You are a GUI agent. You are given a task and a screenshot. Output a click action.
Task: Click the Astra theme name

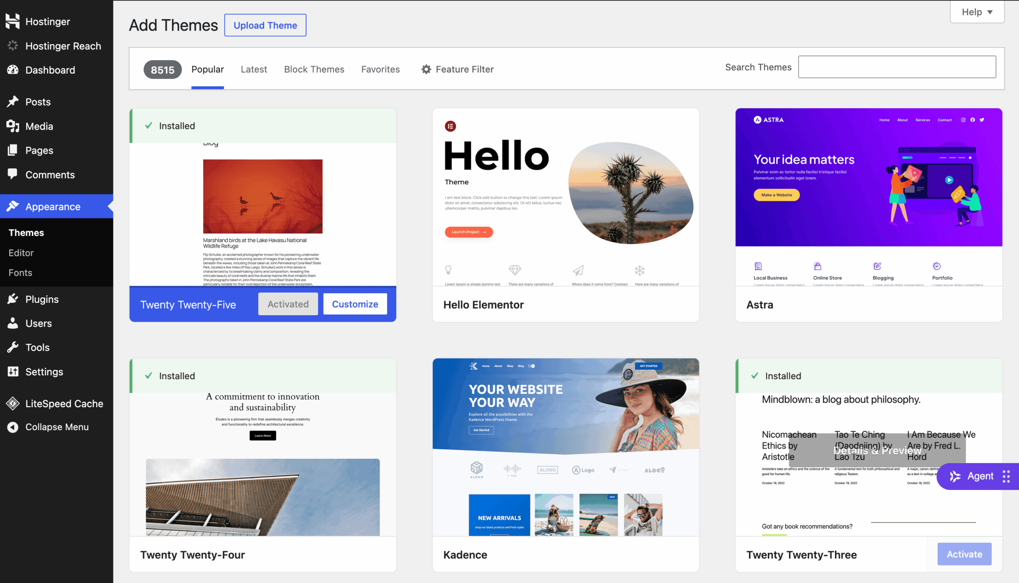[x=759, y=304]
